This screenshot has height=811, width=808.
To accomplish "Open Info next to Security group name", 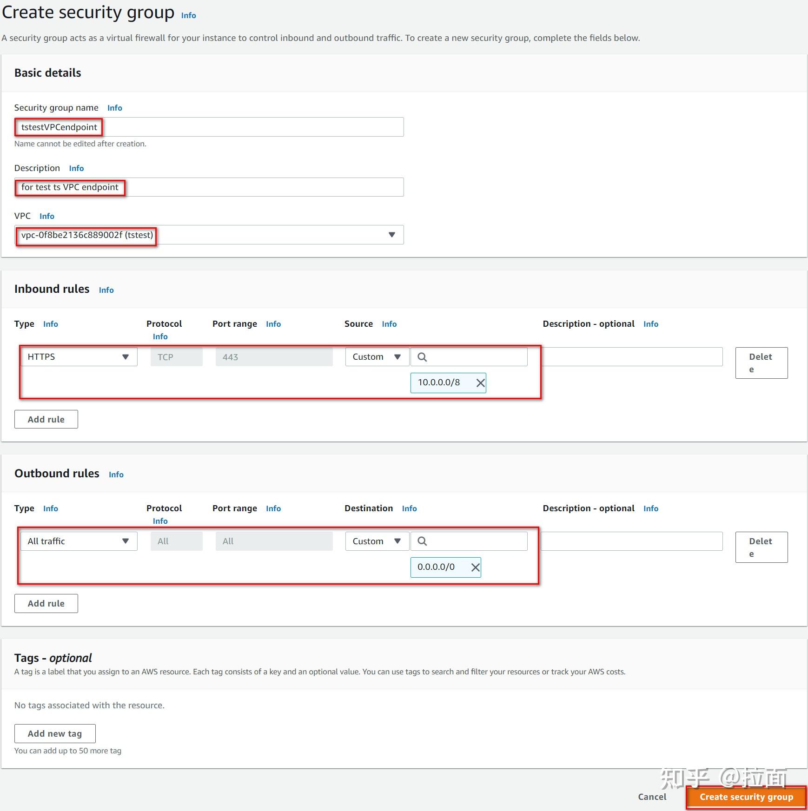I will click(114, 107).
